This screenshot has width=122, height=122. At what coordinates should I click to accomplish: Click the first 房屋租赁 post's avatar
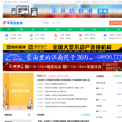point(97,100)
